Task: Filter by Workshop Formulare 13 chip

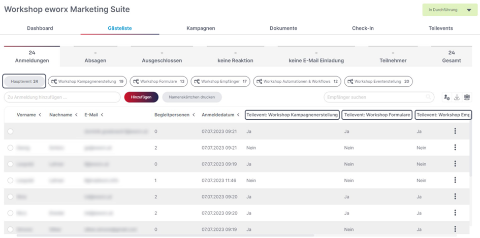Action: [158, 81]
